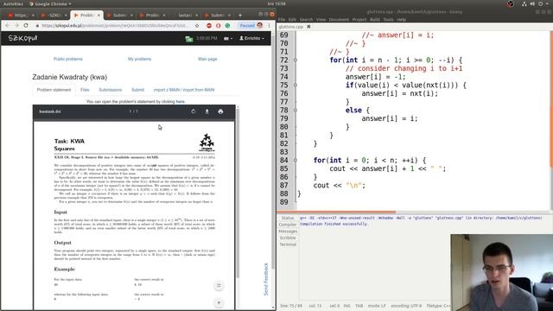Screen dimensions: 553x311
Task: Go forward in Chrome history
Action: click(16, 25)
